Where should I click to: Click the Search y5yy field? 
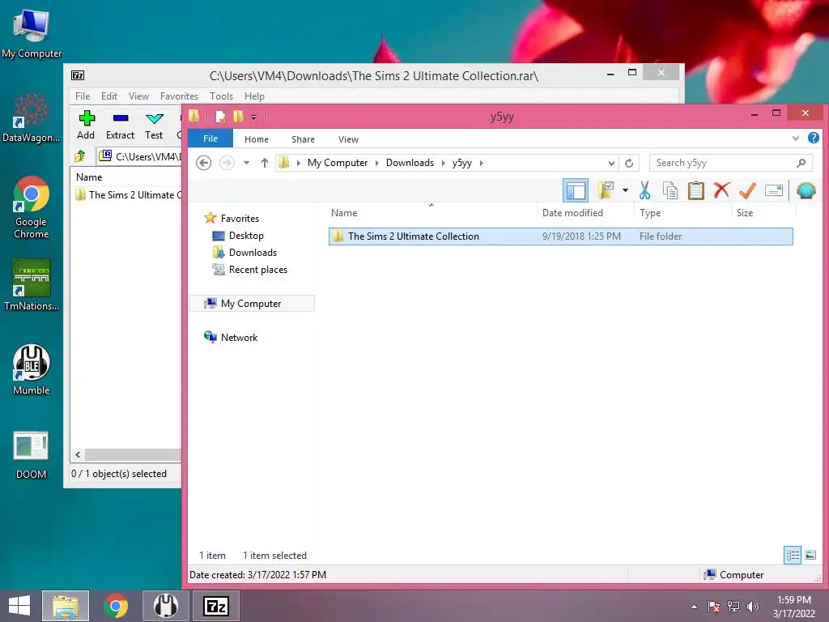pyautogui.click(x=731, y=163)
